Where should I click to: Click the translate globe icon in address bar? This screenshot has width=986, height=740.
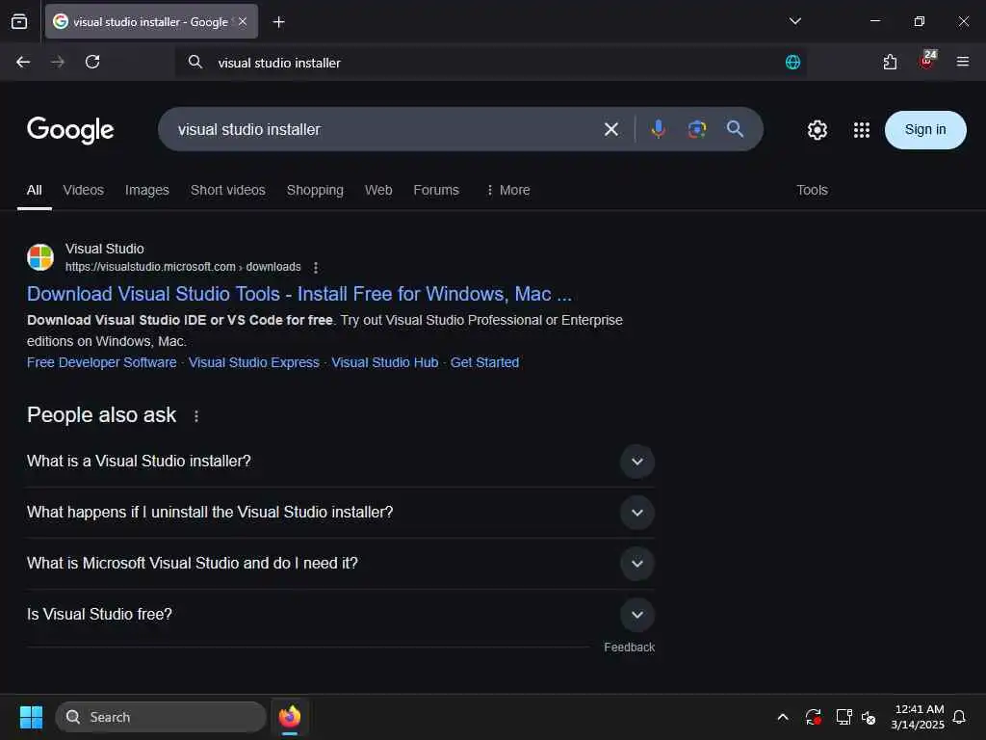pos(792,62)
